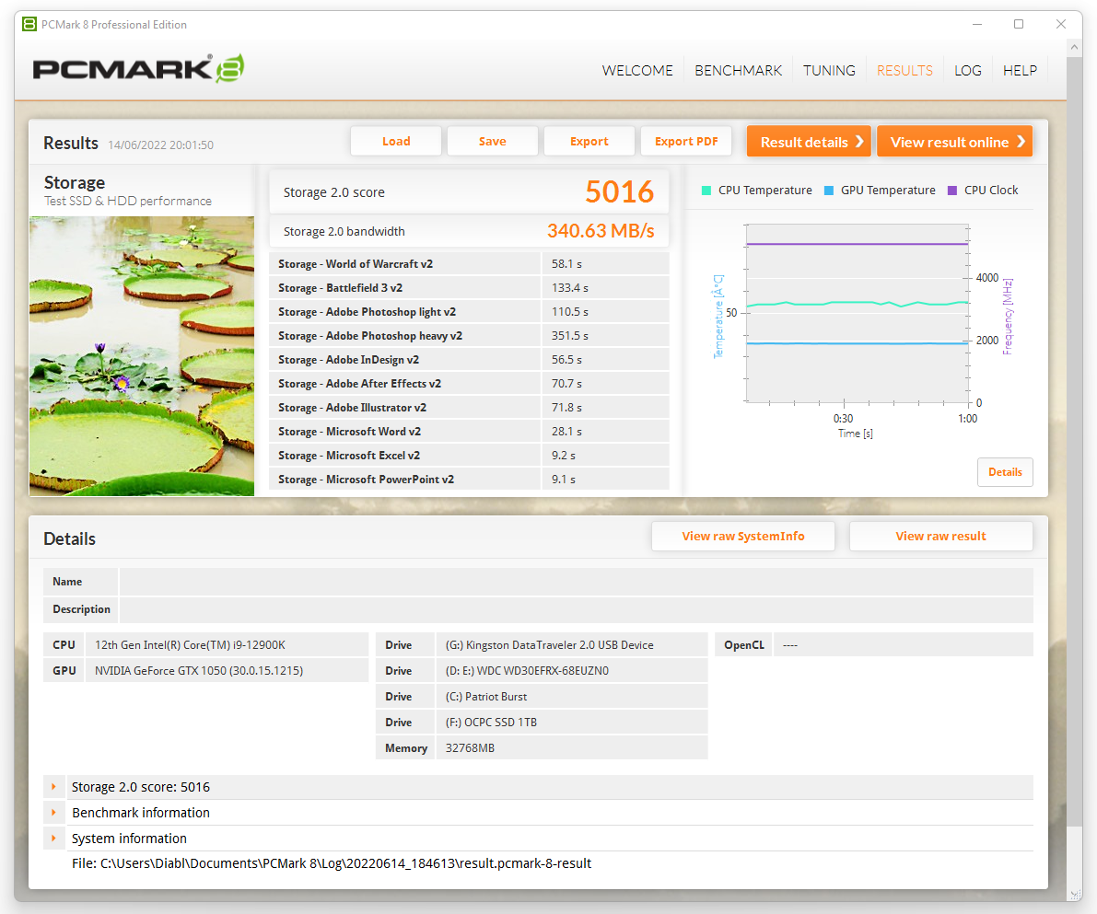
Task: Click the PCMark 8 title bar app icon
Action: click(29, 25)
